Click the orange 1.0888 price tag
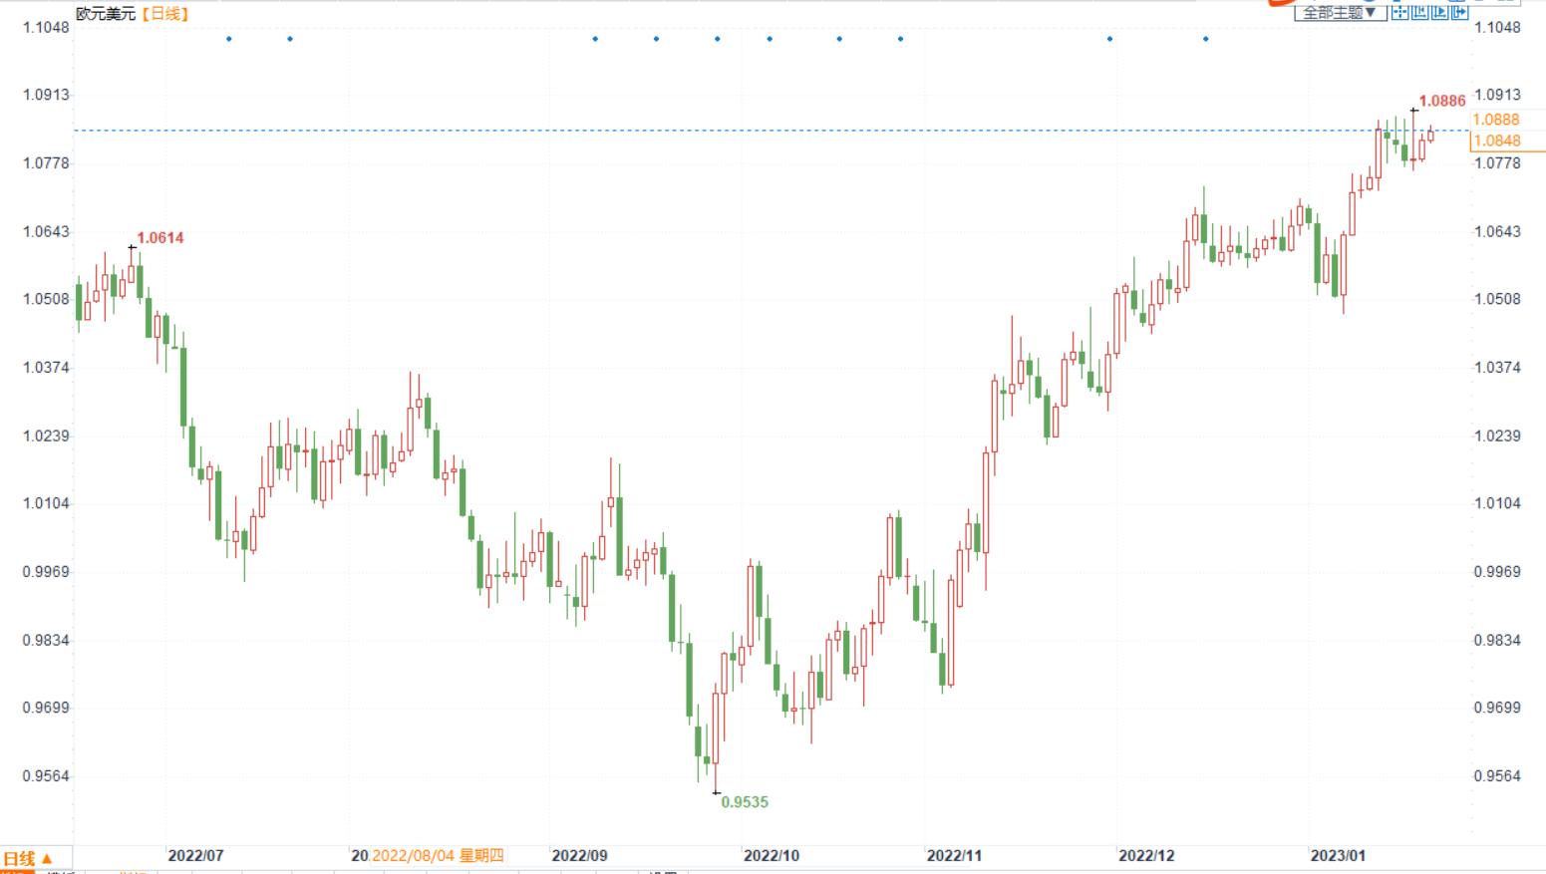Image resolution: width=1546 pixels, height=874 pixels. (1495, 120)
